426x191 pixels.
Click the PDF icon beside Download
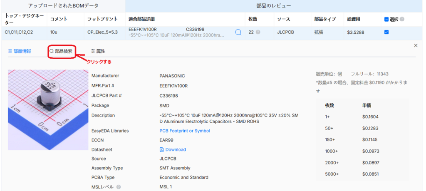click(x=162, y=149)
